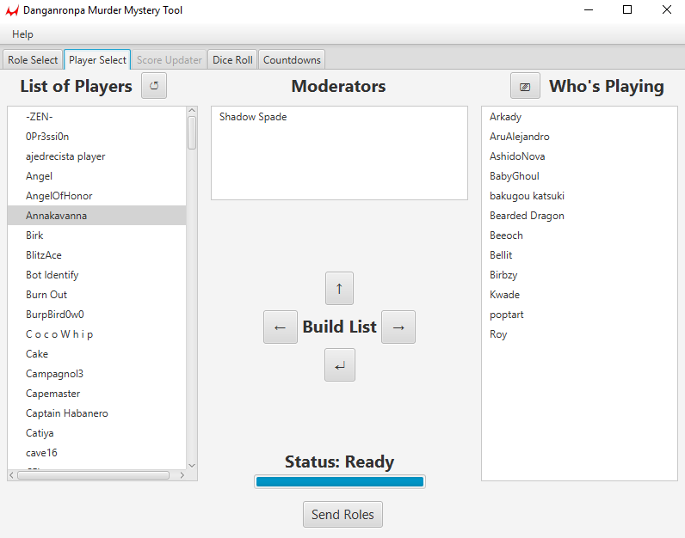This screenshot has height=538, width=685.
Task: Select Bearded Dragon in Who's Playing
Action: pos(579,216)
